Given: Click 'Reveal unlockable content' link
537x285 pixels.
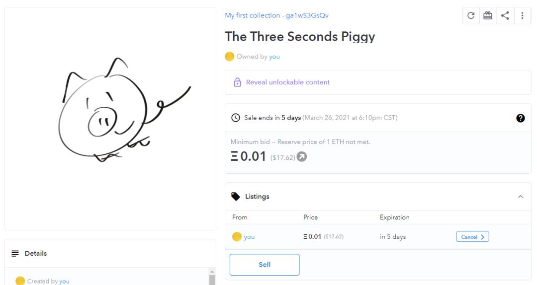Looking at the screenshot, I should coord(288,82).
